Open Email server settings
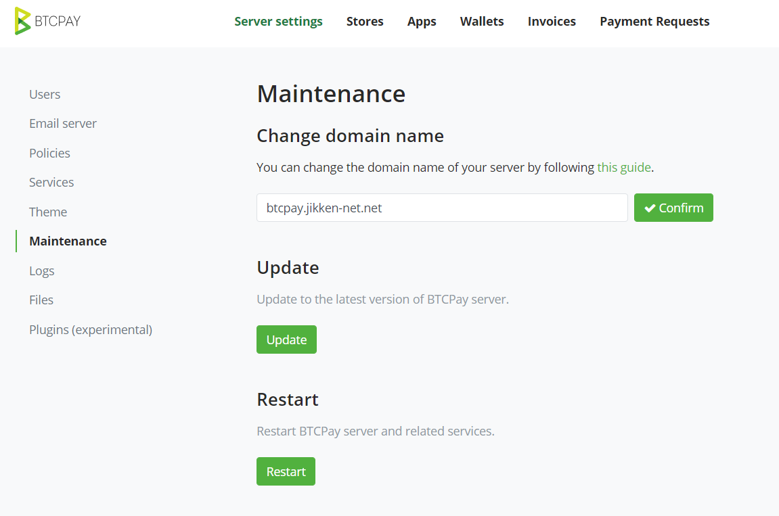 click(62, 124)
